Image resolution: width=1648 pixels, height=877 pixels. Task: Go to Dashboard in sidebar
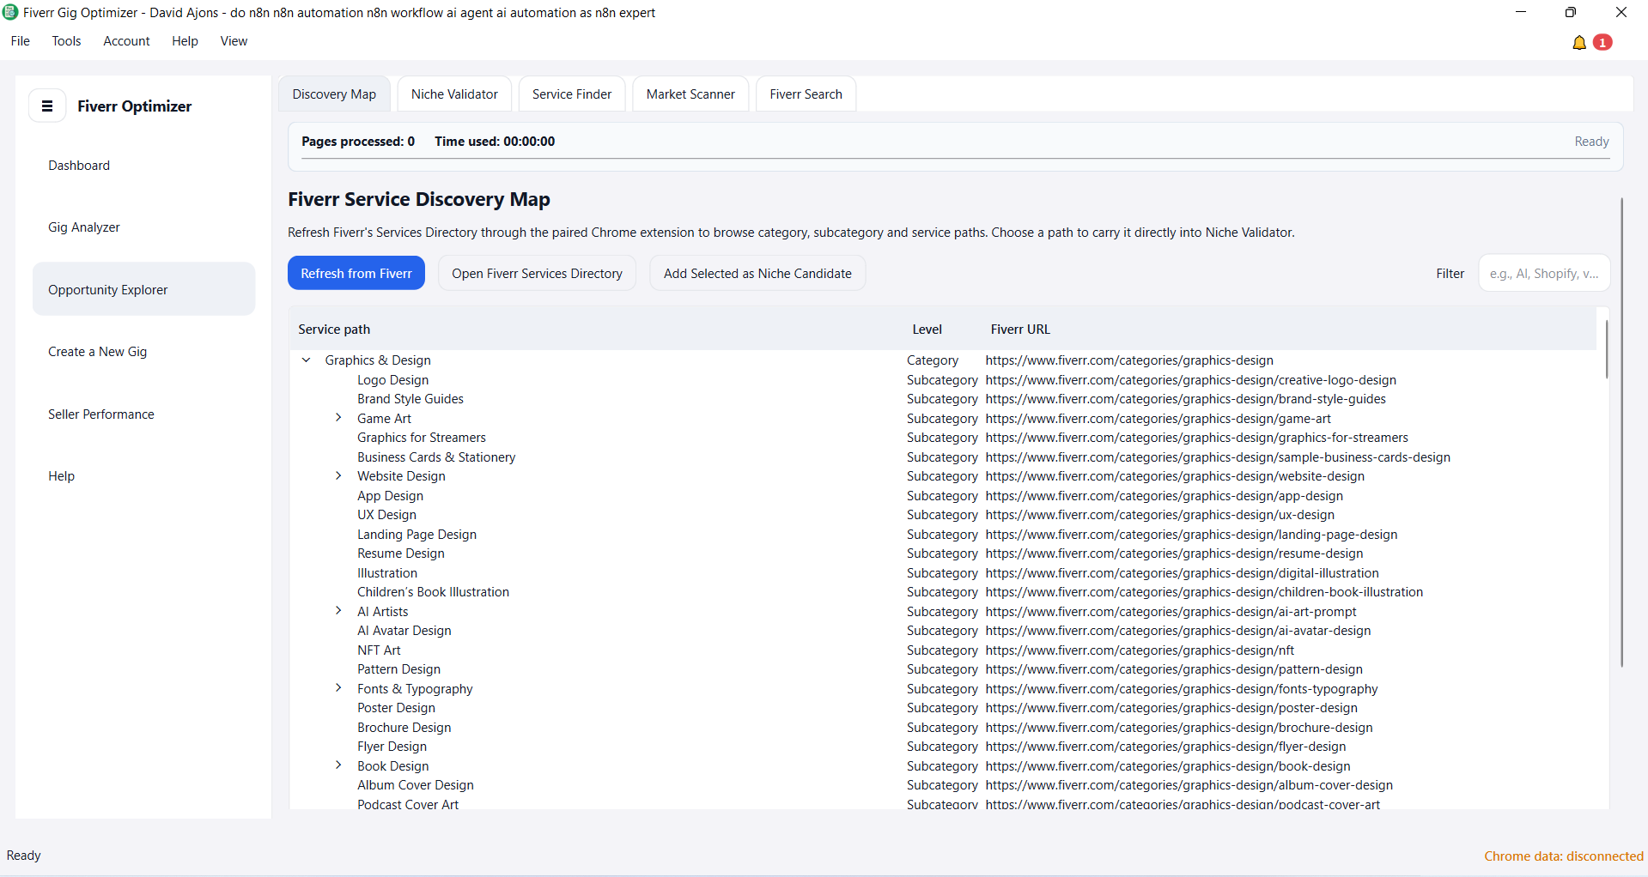[x=144, y=166]
